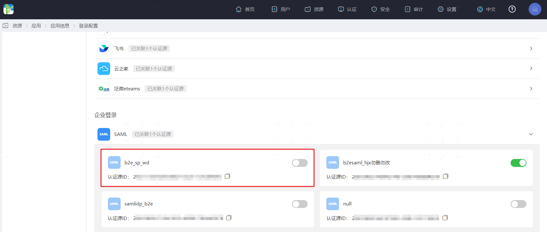Click the SAML section logo icon
This screenshot has height=232, width=547.
104,134
